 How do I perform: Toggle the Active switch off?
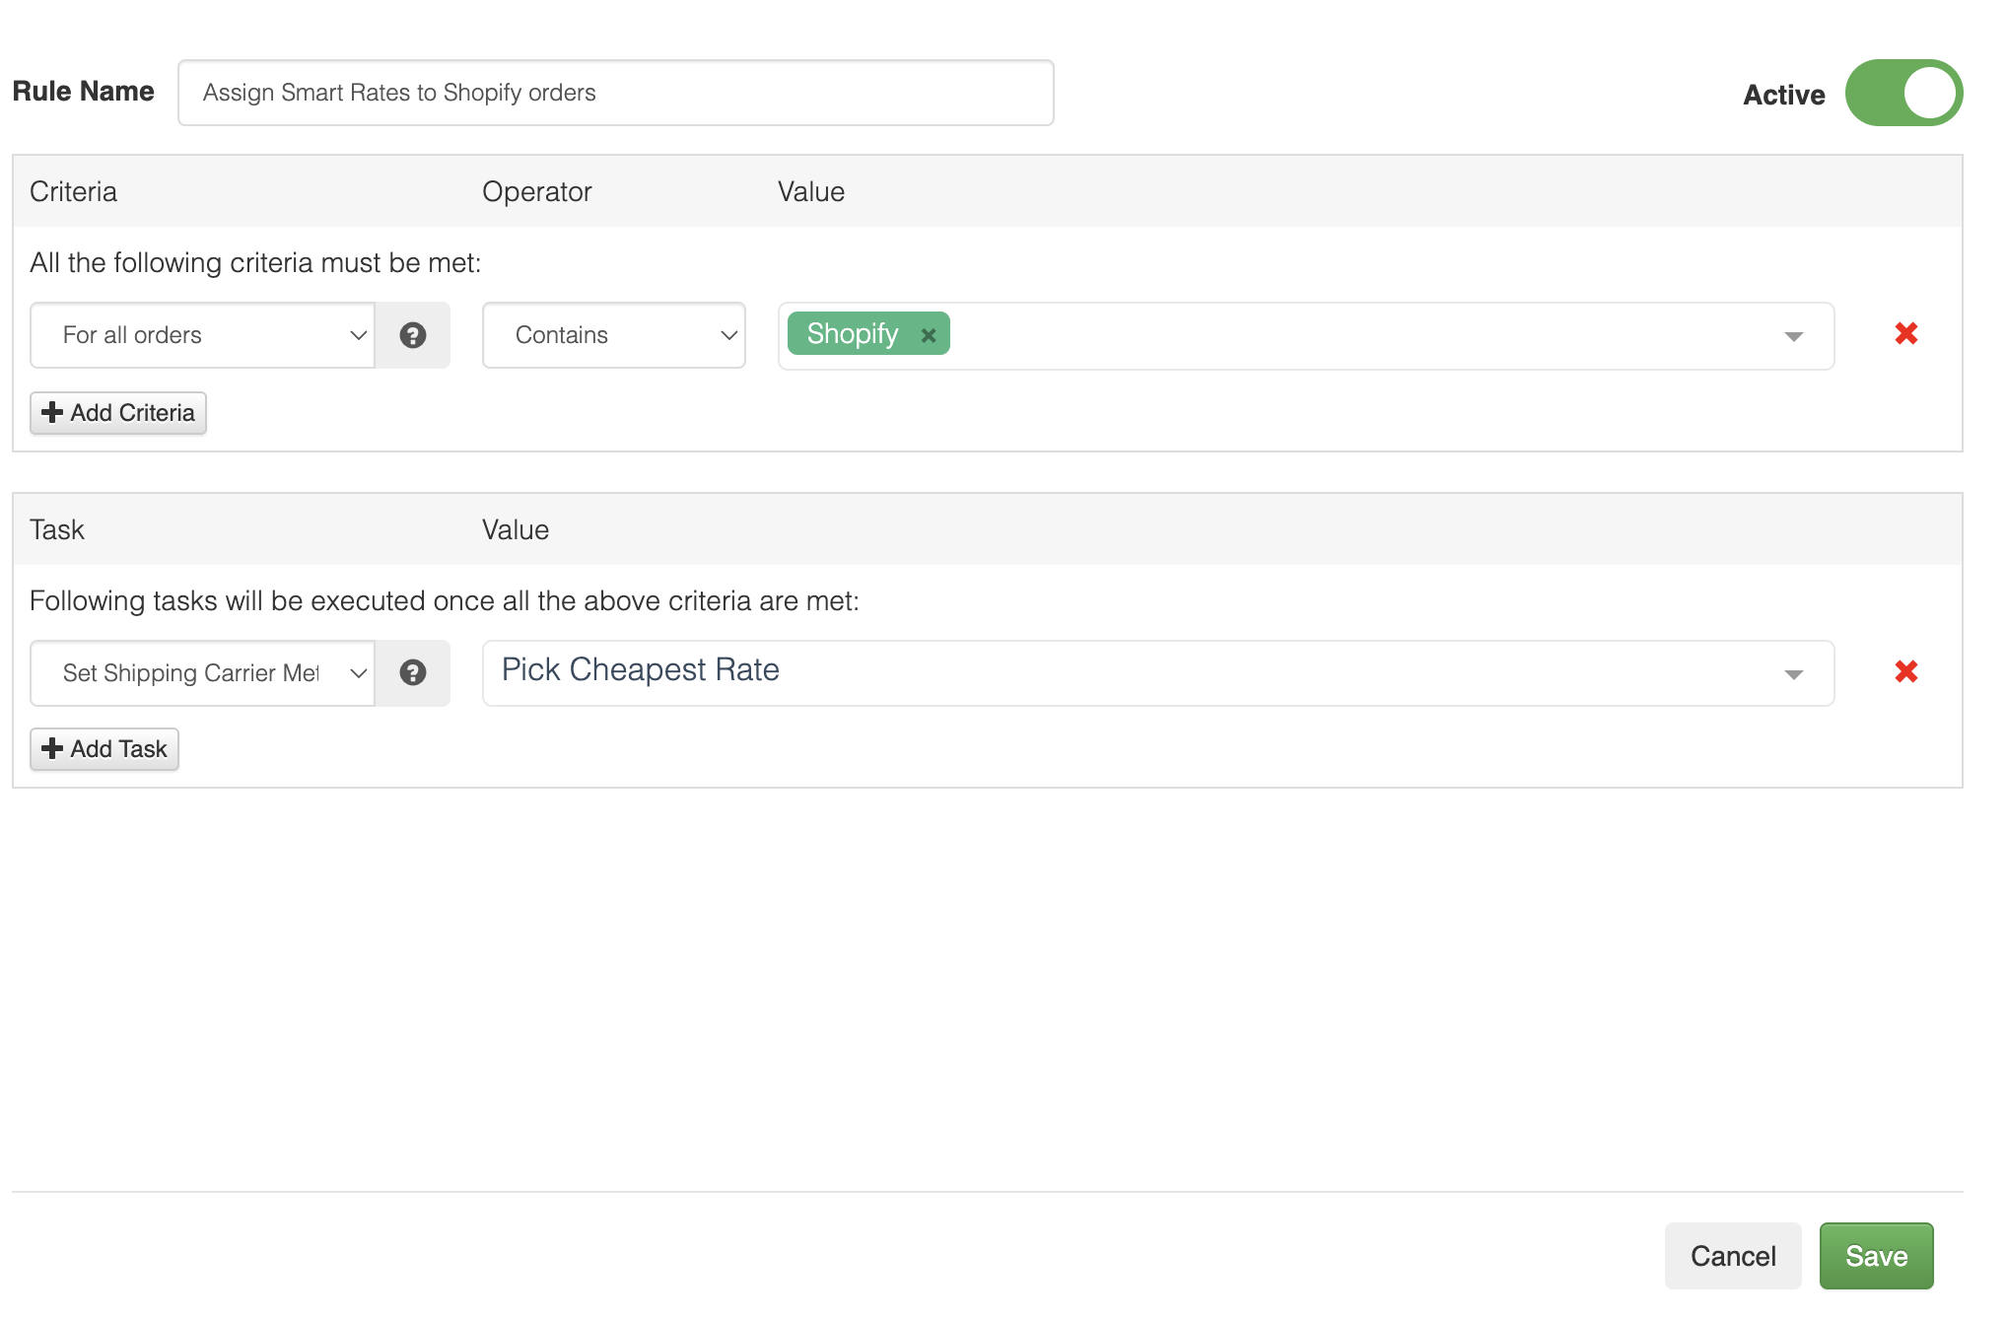(1903, 94)
